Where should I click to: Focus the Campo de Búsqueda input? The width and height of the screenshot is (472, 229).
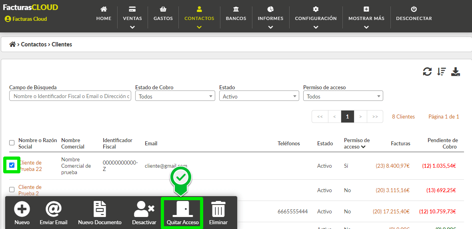click(70, 96)
